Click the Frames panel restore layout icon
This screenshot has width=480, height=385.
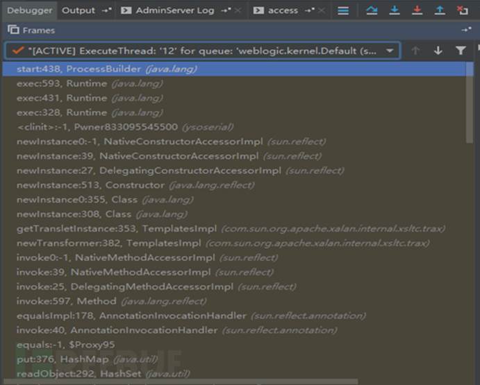tap(466, 30)
